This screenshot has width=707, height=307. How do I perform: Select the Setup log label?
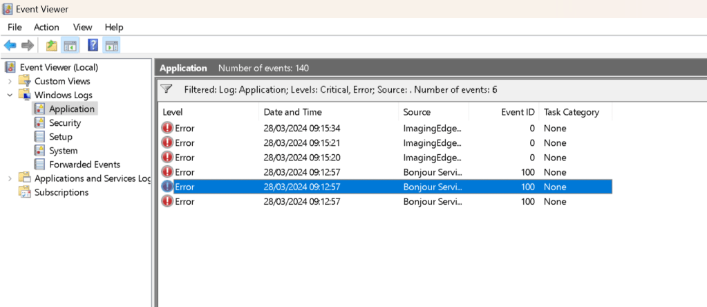61,137
